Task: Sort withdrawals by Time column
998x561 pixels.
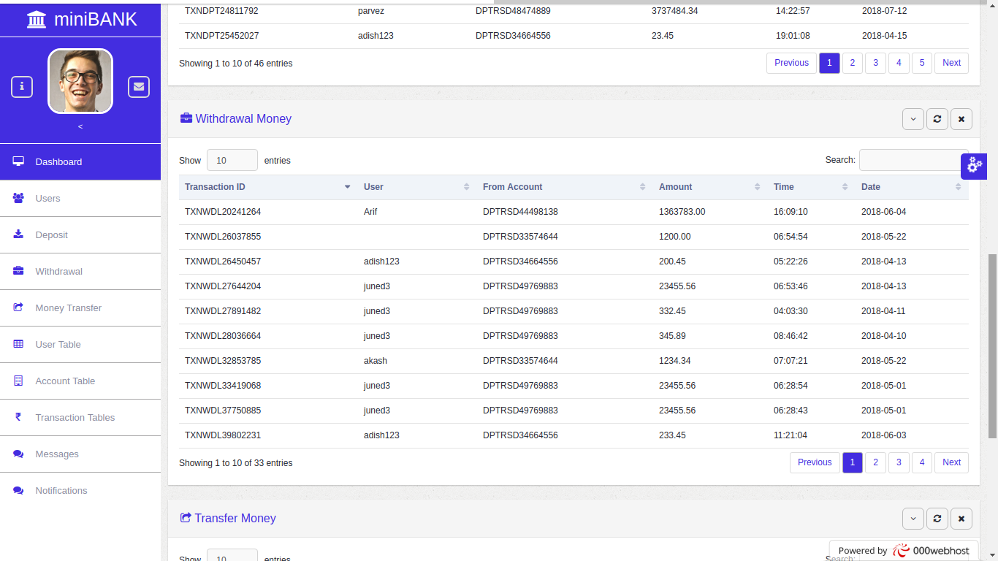Action: click(812, 187)
